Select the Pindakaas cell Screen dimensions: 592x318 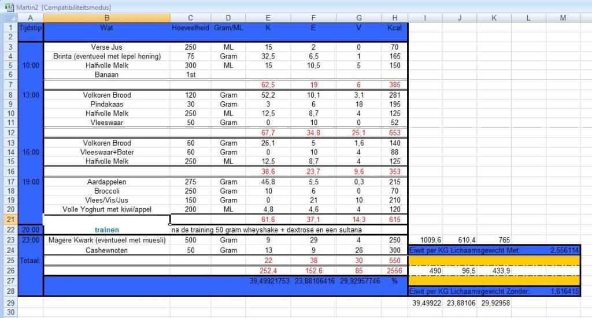pos(106,105)
